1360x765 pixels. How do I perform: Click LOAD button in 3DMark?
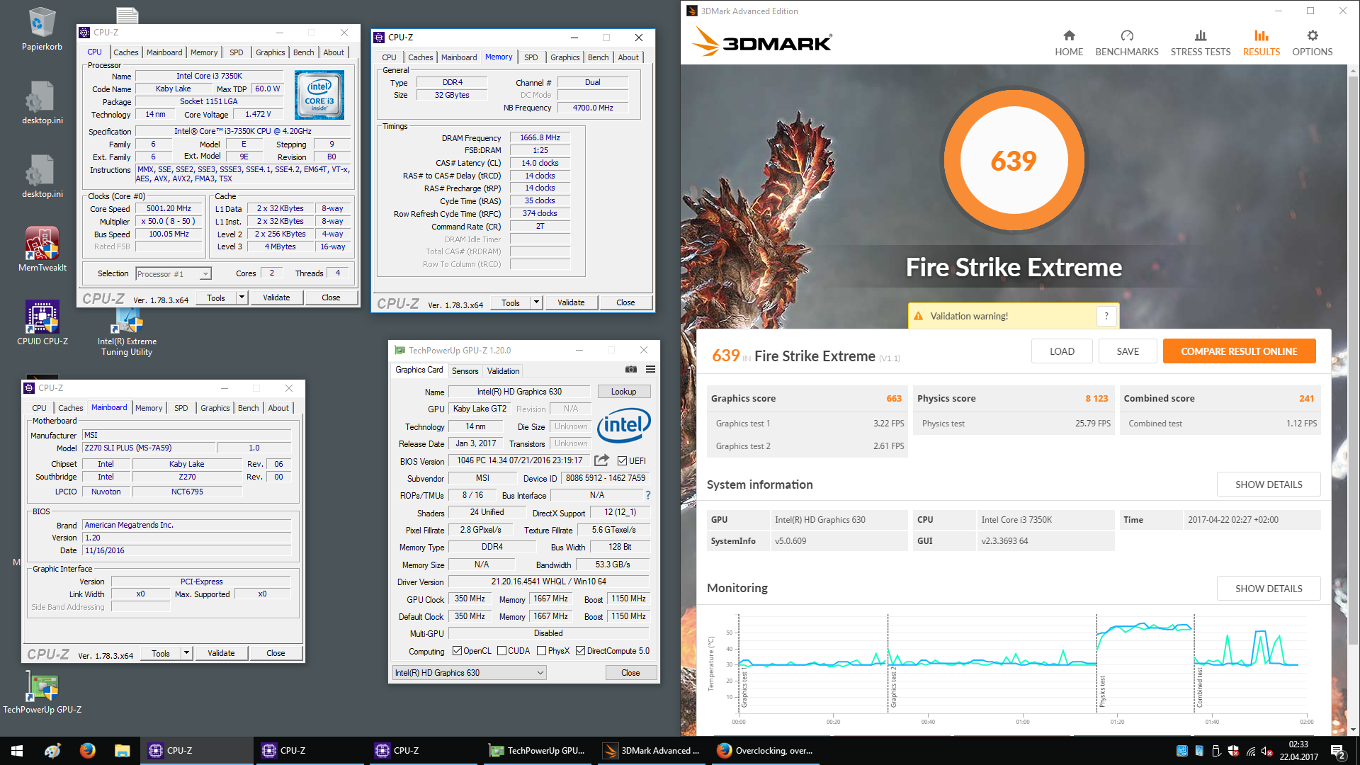1062,351
